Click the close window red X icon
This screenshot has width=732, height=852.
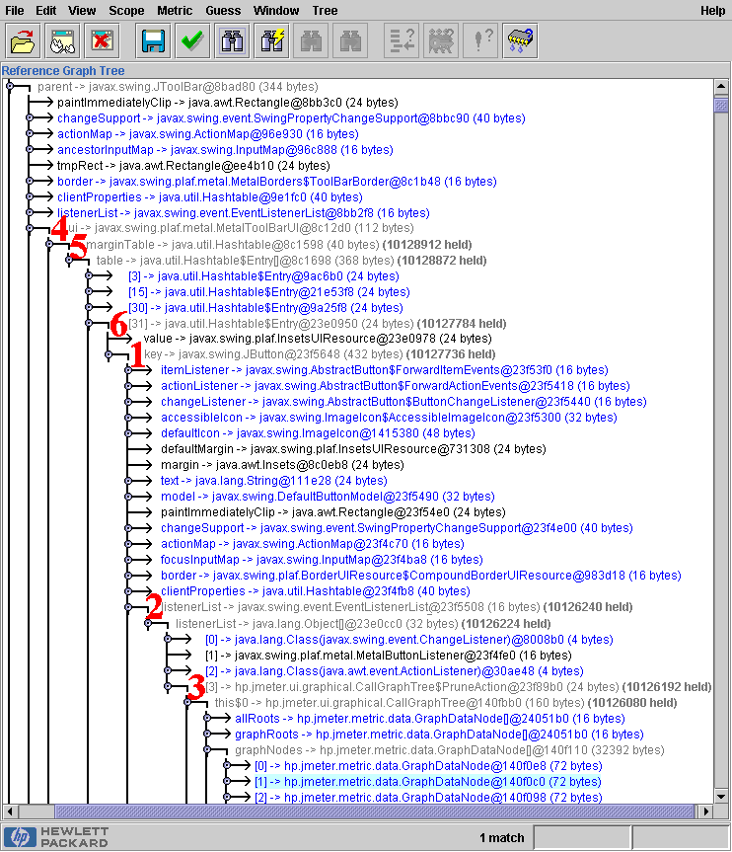101,41
